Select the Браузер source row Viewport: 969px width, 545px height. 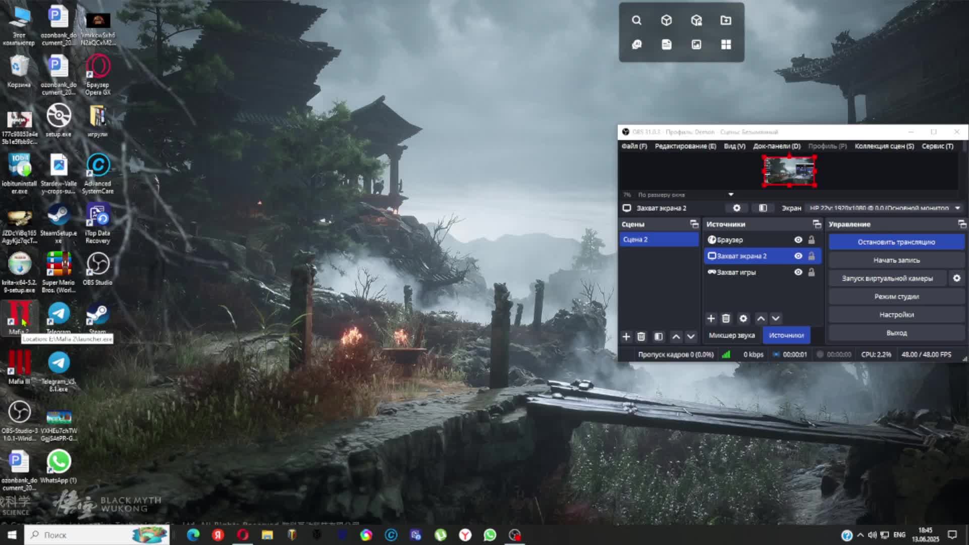pyautogui.click(x=762, y=240)
